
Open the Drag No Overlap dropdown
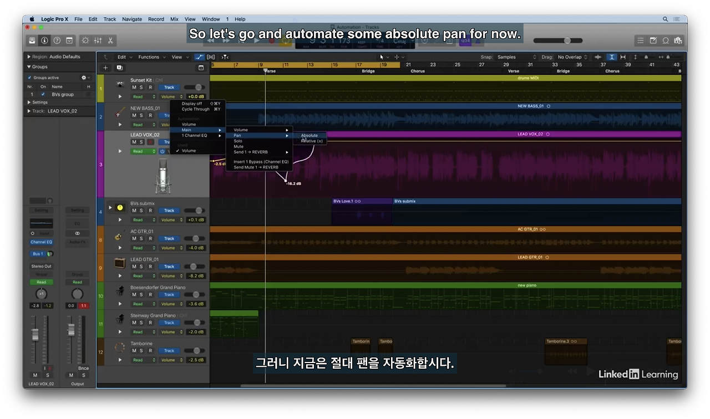[572, 57]
